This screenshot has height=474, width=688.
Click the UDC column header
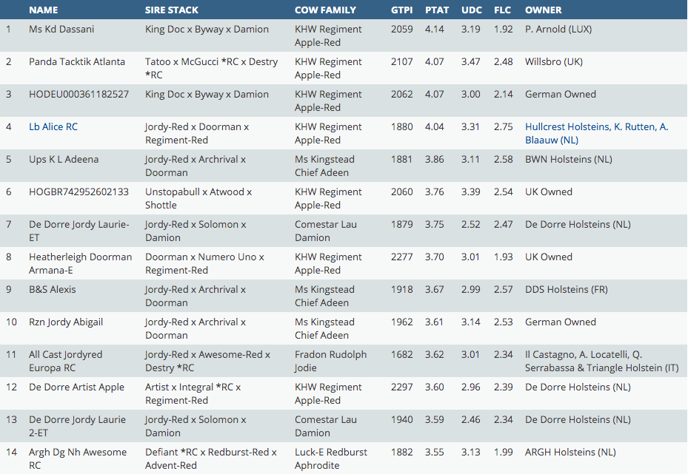[471, 10]
